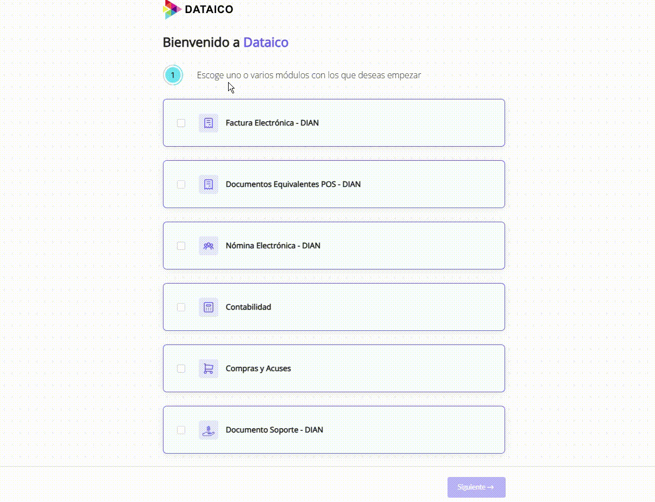The image size is (655, 502).
Task: Select the Compras y Acuses shopping cart icon
Action: pos(208,368)
